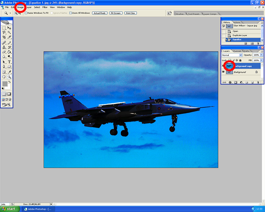265x212 pixels.
Task: Open the Help menu
Action: coord(70,7)
